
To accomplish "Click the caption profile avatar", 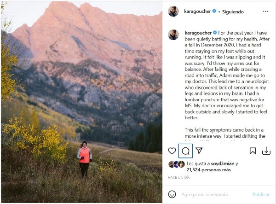I will tap(173, 35).
